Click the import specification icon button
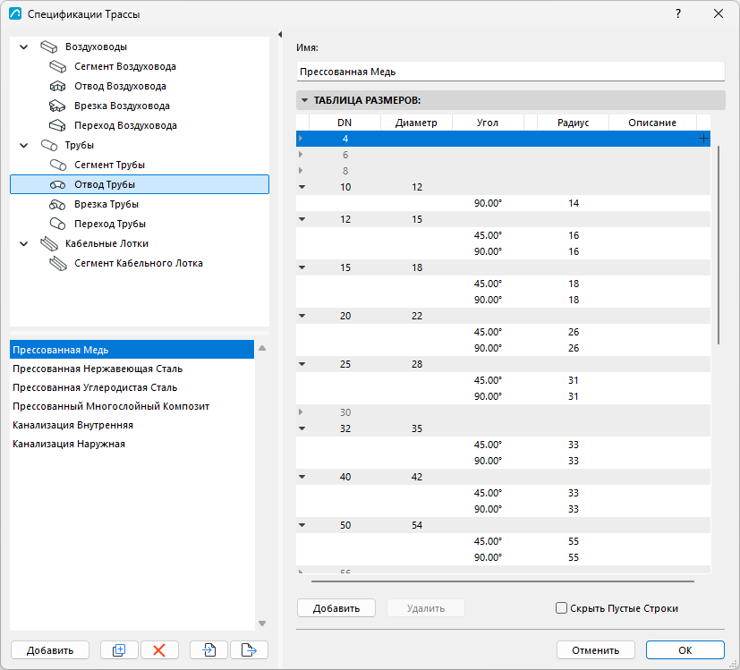 pos(208,650)
